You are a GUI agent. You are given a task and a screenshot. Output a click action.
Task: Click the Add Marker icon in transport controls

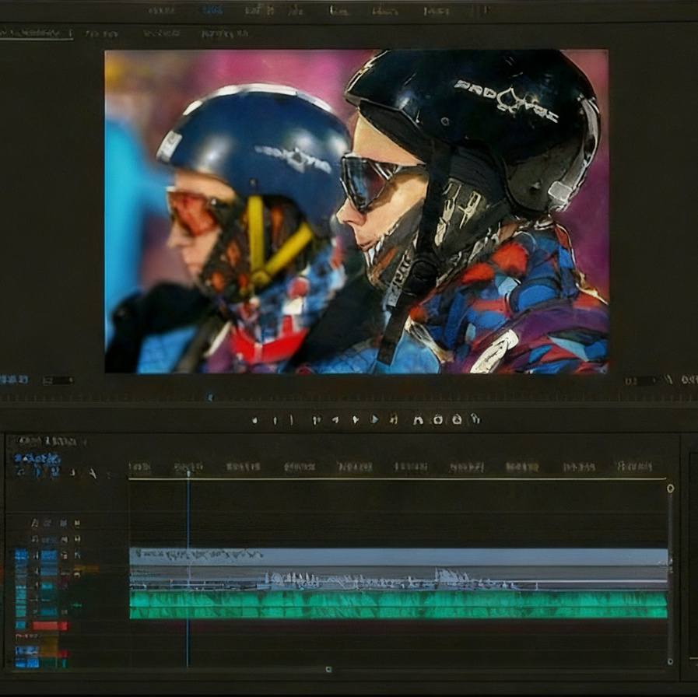pyautogui.click(x=254, y=420)
